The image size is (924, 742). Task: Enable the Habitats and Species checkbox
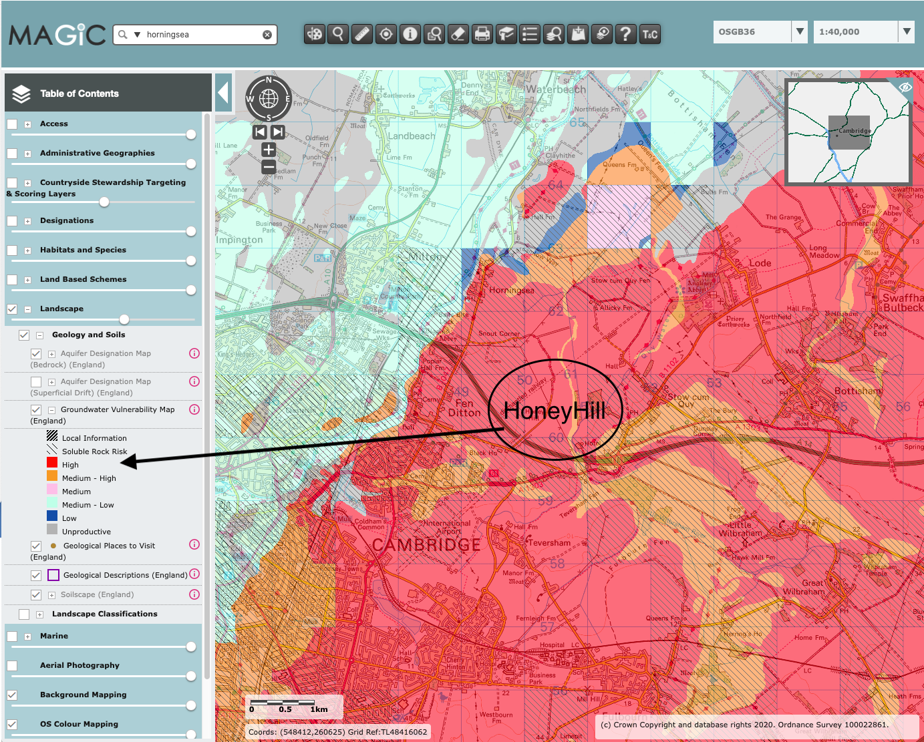tap(12, 250)
